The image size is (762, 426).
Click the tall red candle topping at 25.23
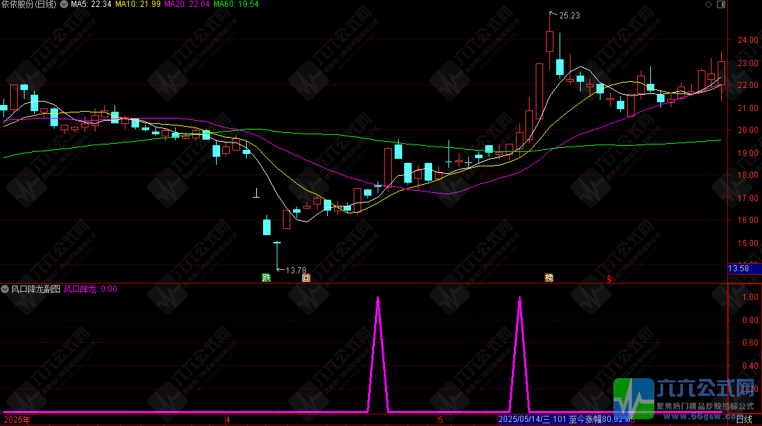(549, 42)
